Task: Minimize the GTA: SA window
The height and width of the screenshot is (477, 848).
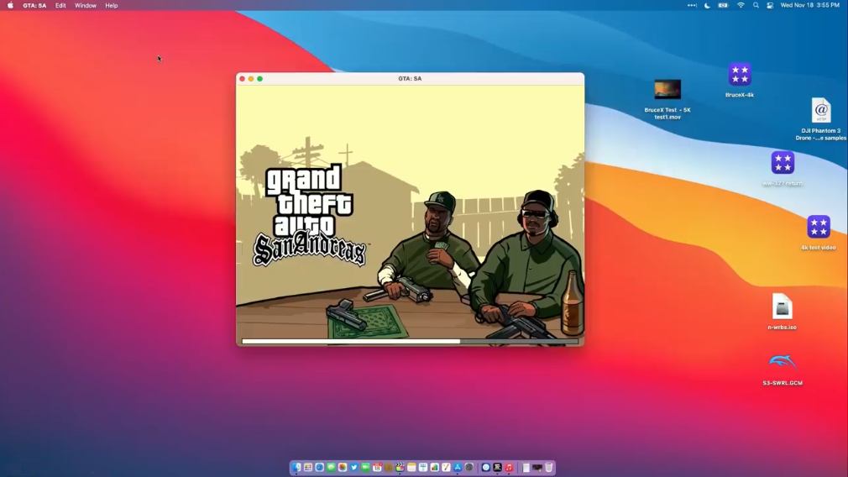Action: click(x=251, y=79)
